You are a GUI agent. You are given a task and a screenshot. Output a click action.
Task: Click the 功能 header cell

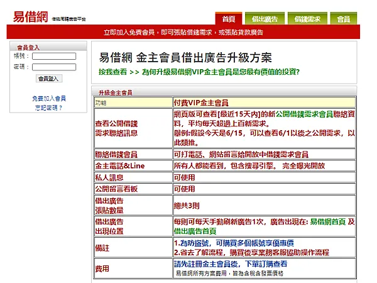(133, 103)
